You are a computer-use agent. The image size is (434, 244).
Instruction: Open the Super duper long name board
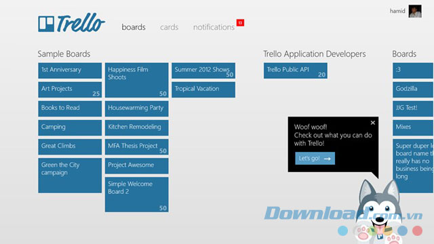413,166
